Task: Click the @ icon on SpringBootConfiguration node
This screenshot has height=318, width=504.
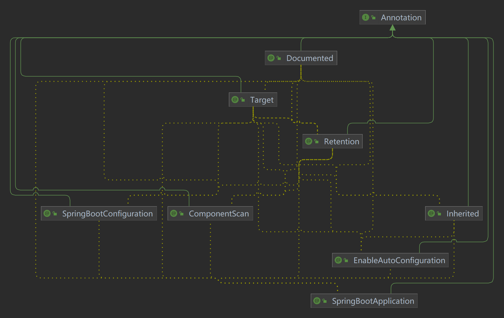Action: point(47,213)
